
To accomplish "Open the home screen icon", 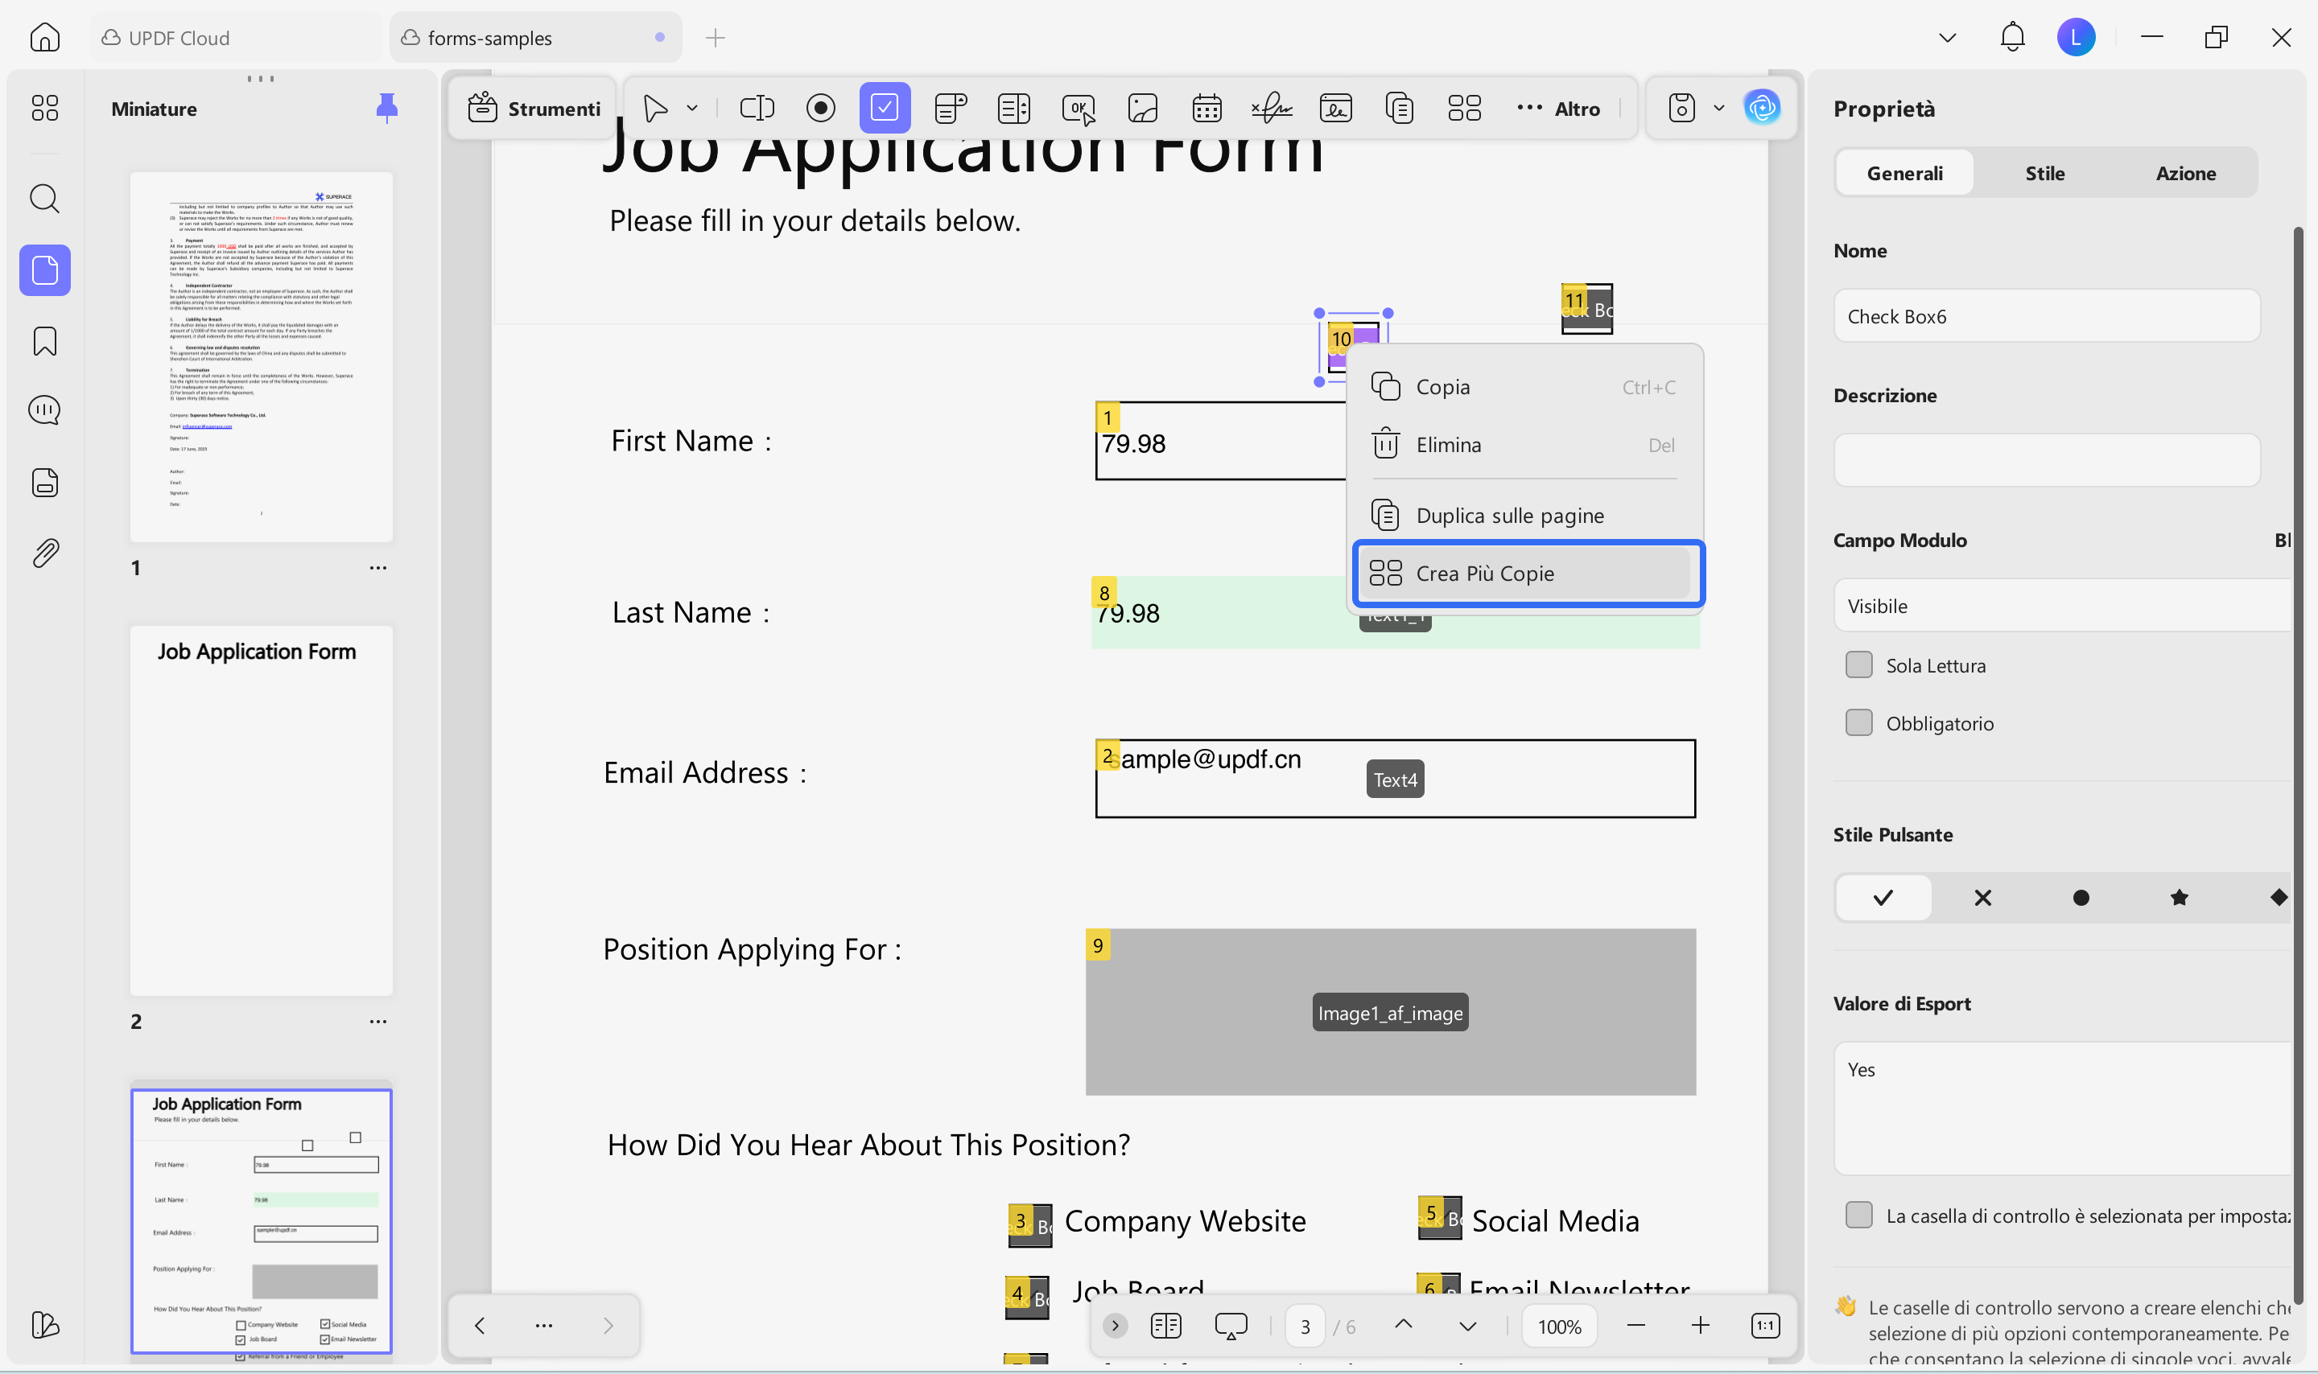I will [x=44, y=38].
